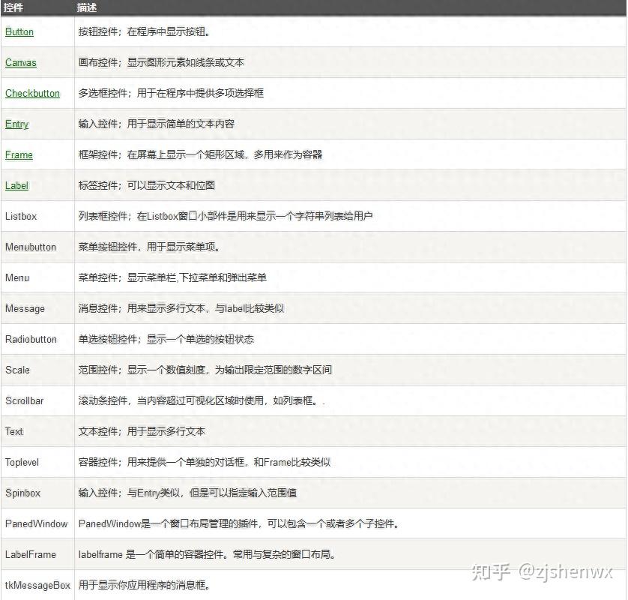Screen dimensions: 628x600
Task: Open the Entry widget link
Action: click(x=16, y=124)
